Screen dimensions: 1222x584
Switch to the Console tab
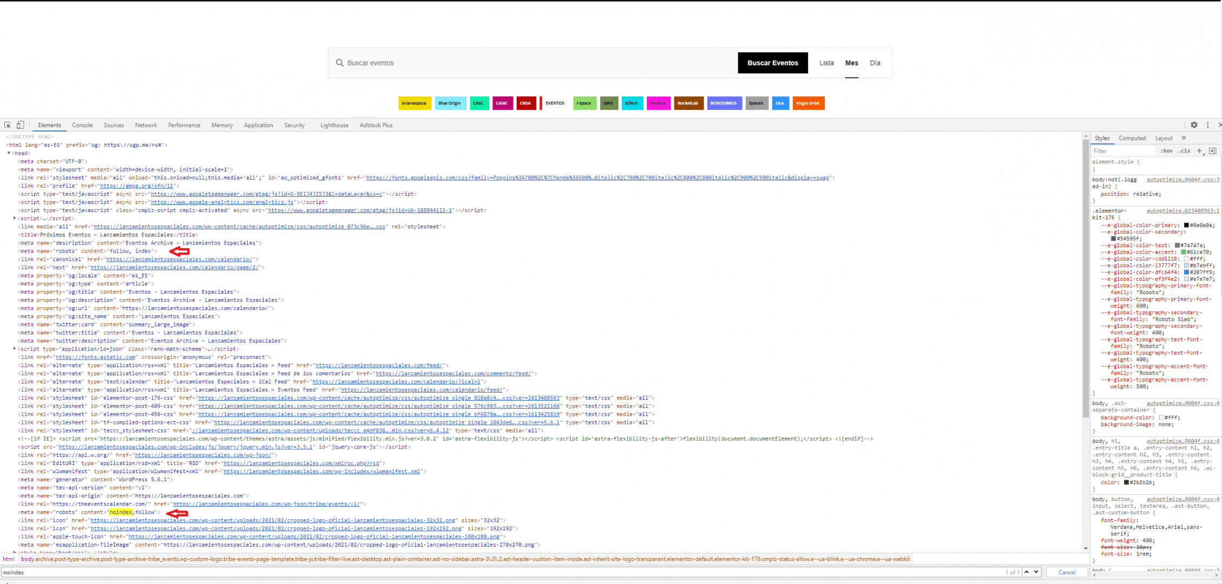(x=82, y=125)
